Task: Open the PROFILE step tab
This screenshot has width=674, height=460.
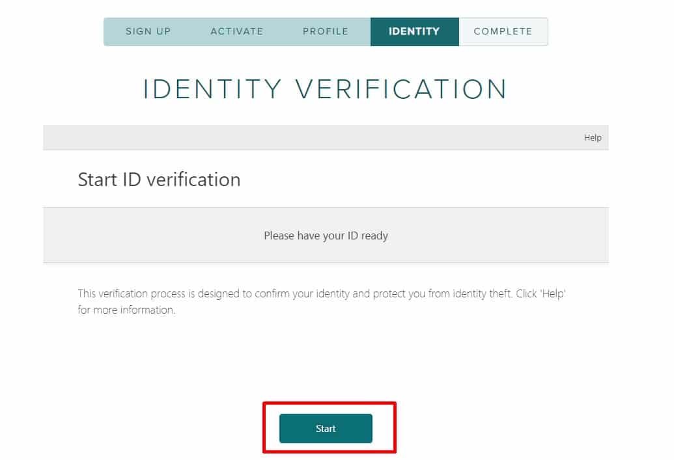Action: (326, 31)
